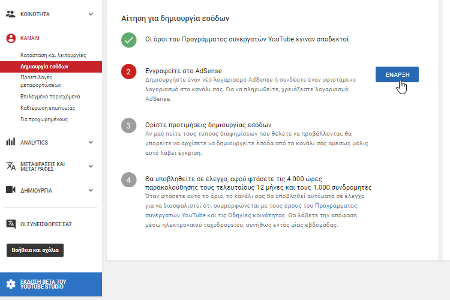Click the ΔΗΜΙΟΥΡΓΙΑ video camera icon
The image size is (450, 300).
point(11,190)
